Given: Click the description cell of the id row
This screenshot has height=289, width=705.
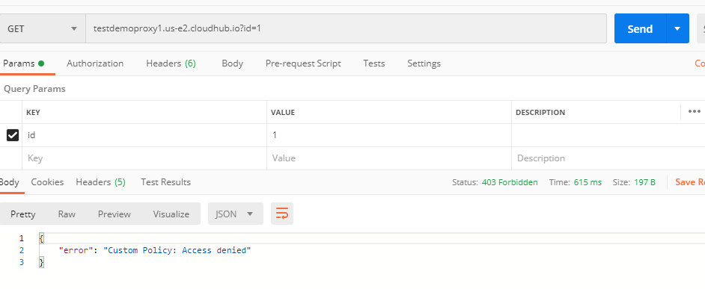Looking at the screenshot, I should pos(608,135).
